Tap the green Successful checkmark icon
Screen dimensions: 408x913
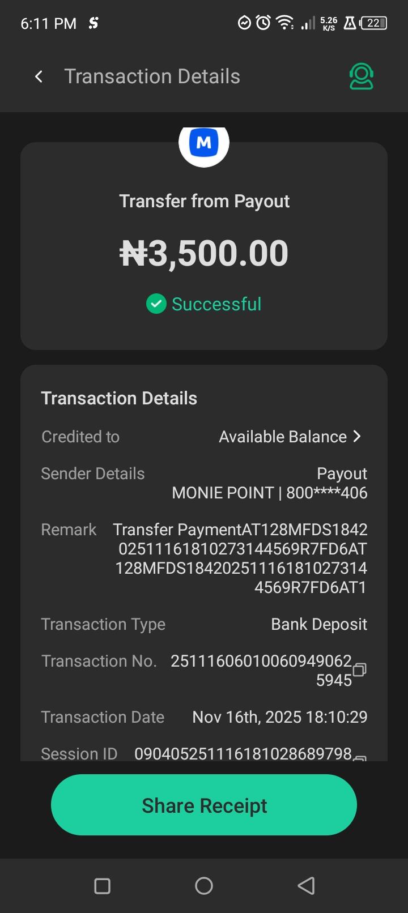pos(156,304)
